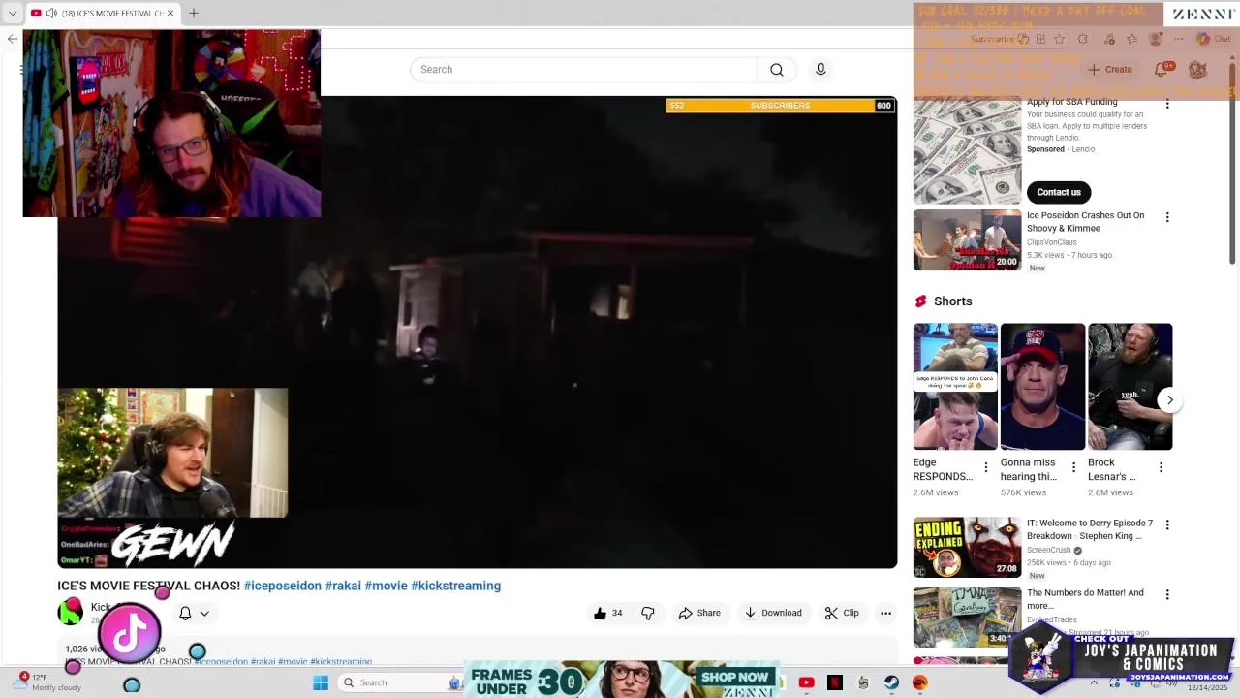The image size is (1240, 698).
Task: Open the #kickstreaming hashtag link
Action: (455, 586)
